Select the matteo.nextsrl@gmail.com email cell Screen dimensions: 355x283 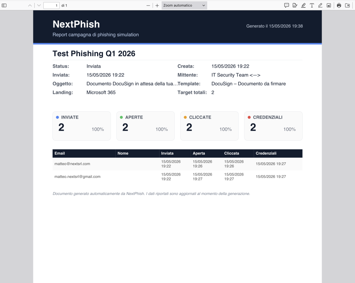(77, 177)
